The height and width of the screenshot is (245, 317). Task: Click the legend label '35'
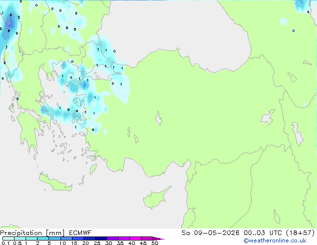tap(120, 243)
